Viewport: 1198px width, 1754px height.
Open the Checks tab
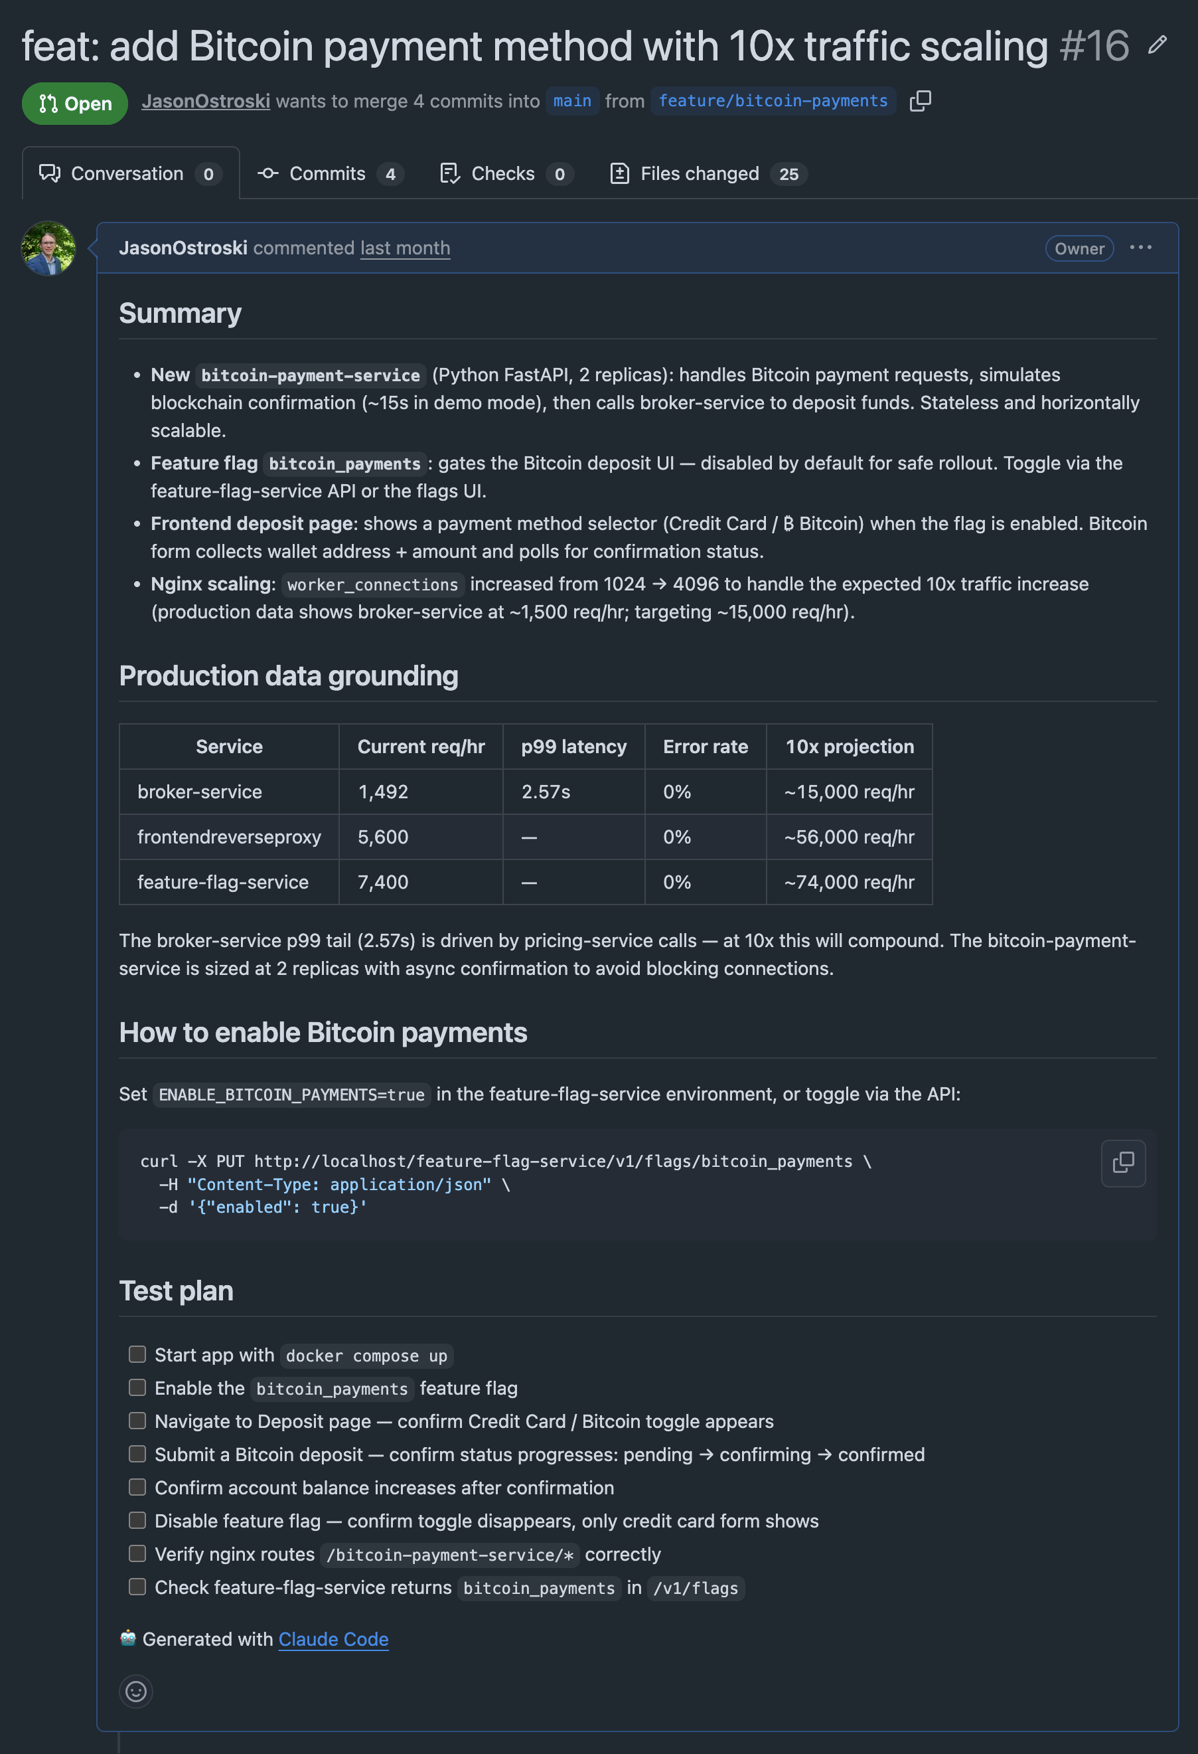(x=506, y=173)
